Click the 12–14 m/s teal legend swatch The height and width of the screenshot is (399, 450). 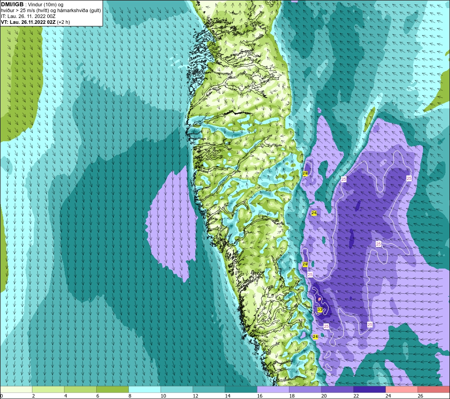[x=209, y=390]
